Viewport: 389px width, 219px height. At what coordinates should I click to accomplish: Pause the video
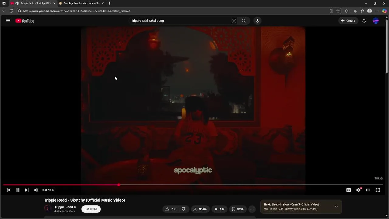[x=18, y=190]
